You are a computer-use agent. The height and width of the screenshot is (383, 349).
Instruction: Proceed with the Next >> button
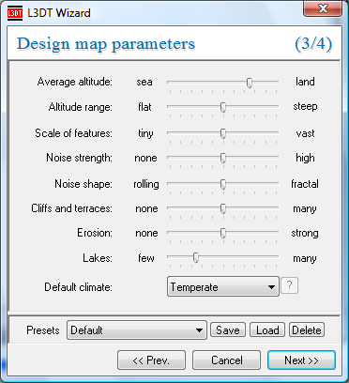301,360
